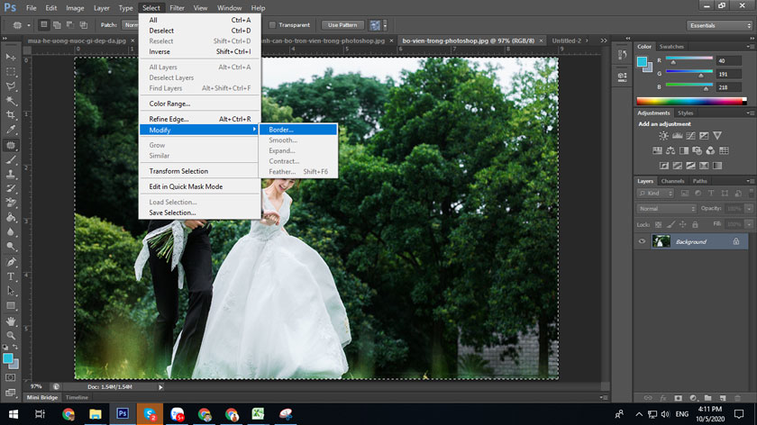Add a Brightness/Contrast adjustment

(664, 136)
